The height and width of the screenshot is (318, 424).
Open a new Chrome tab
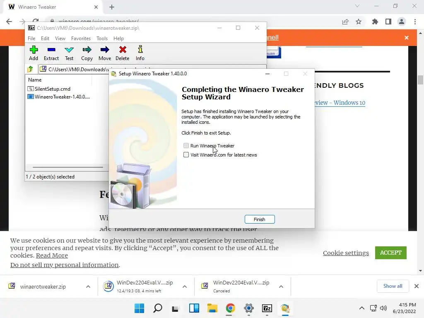pyautogui.click(x=112, y=7)
